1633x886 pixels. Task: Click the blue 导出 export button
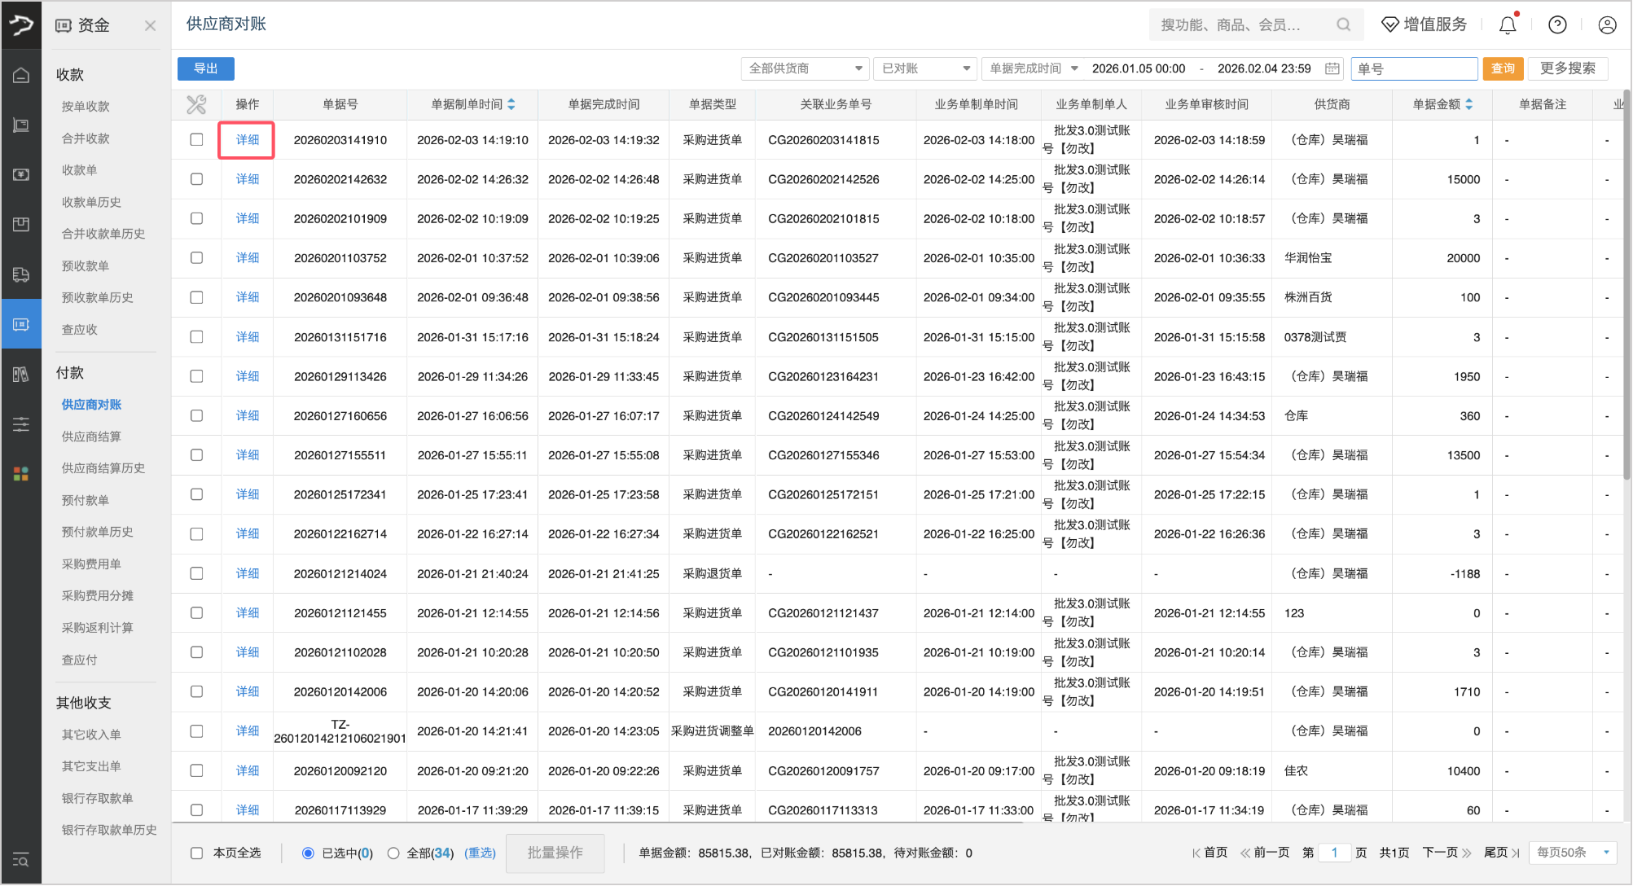coord(206,68)
